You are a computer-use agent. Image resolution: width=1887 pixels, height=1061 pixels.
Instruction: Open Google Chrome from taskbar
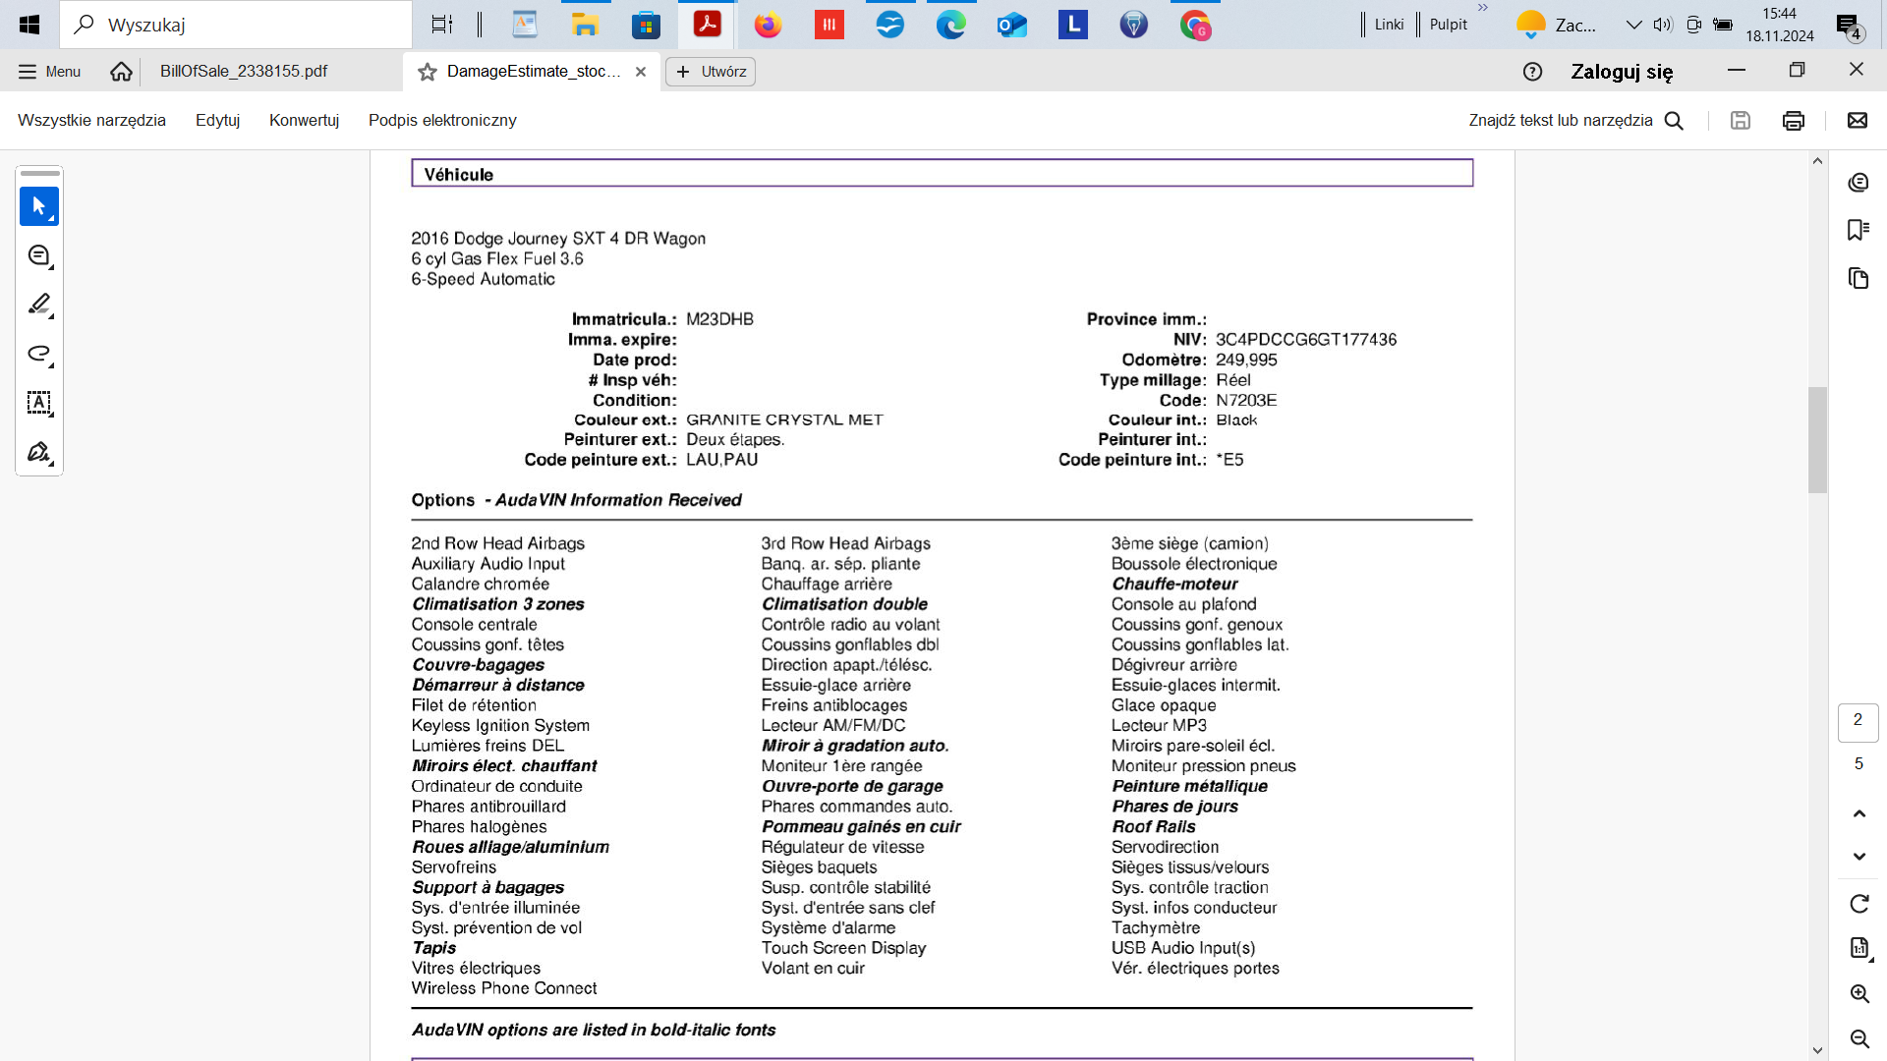coord(1195,25)
